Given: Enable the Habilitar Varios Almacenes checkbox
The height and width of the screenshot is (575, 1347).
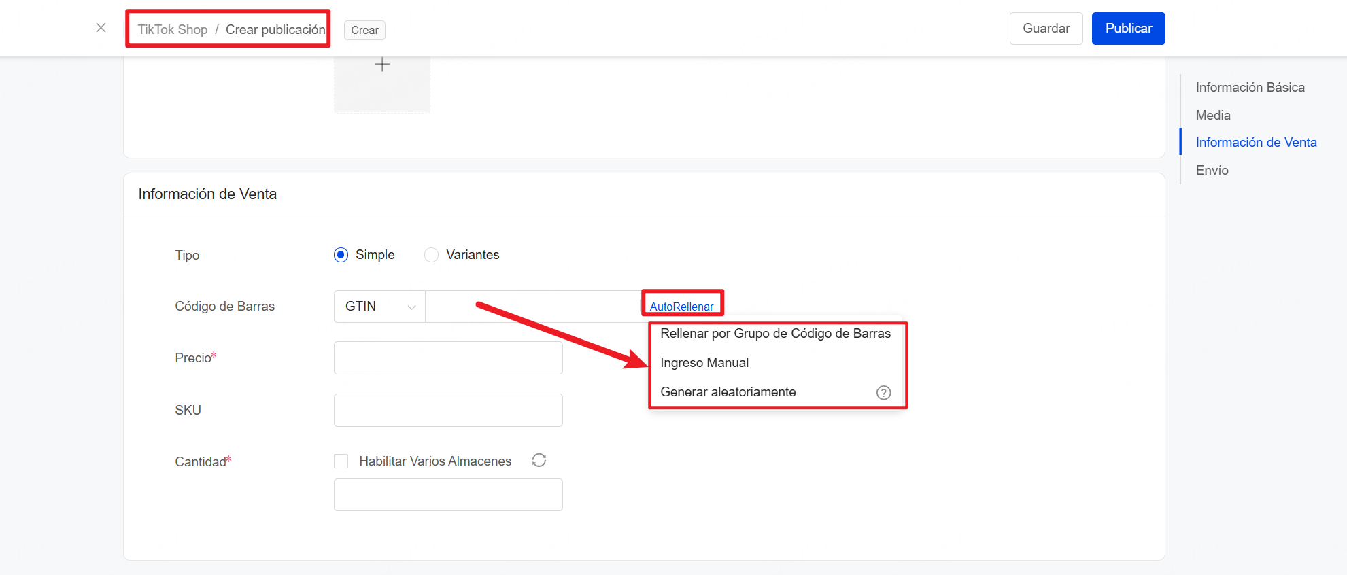Looking at the screenshot, I should point(341,461).
